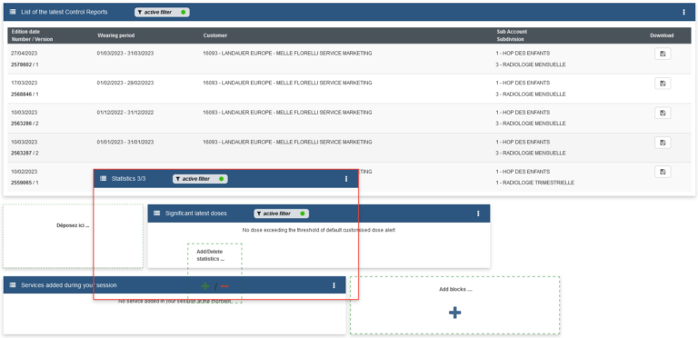
Task: Open the Significant latest doses options menu
Action: pyautogui.click(x=478, y=214)
